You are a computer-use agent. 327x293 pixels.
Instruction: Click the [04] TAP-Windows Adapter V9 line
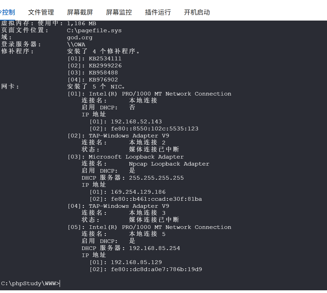point(118,206)
